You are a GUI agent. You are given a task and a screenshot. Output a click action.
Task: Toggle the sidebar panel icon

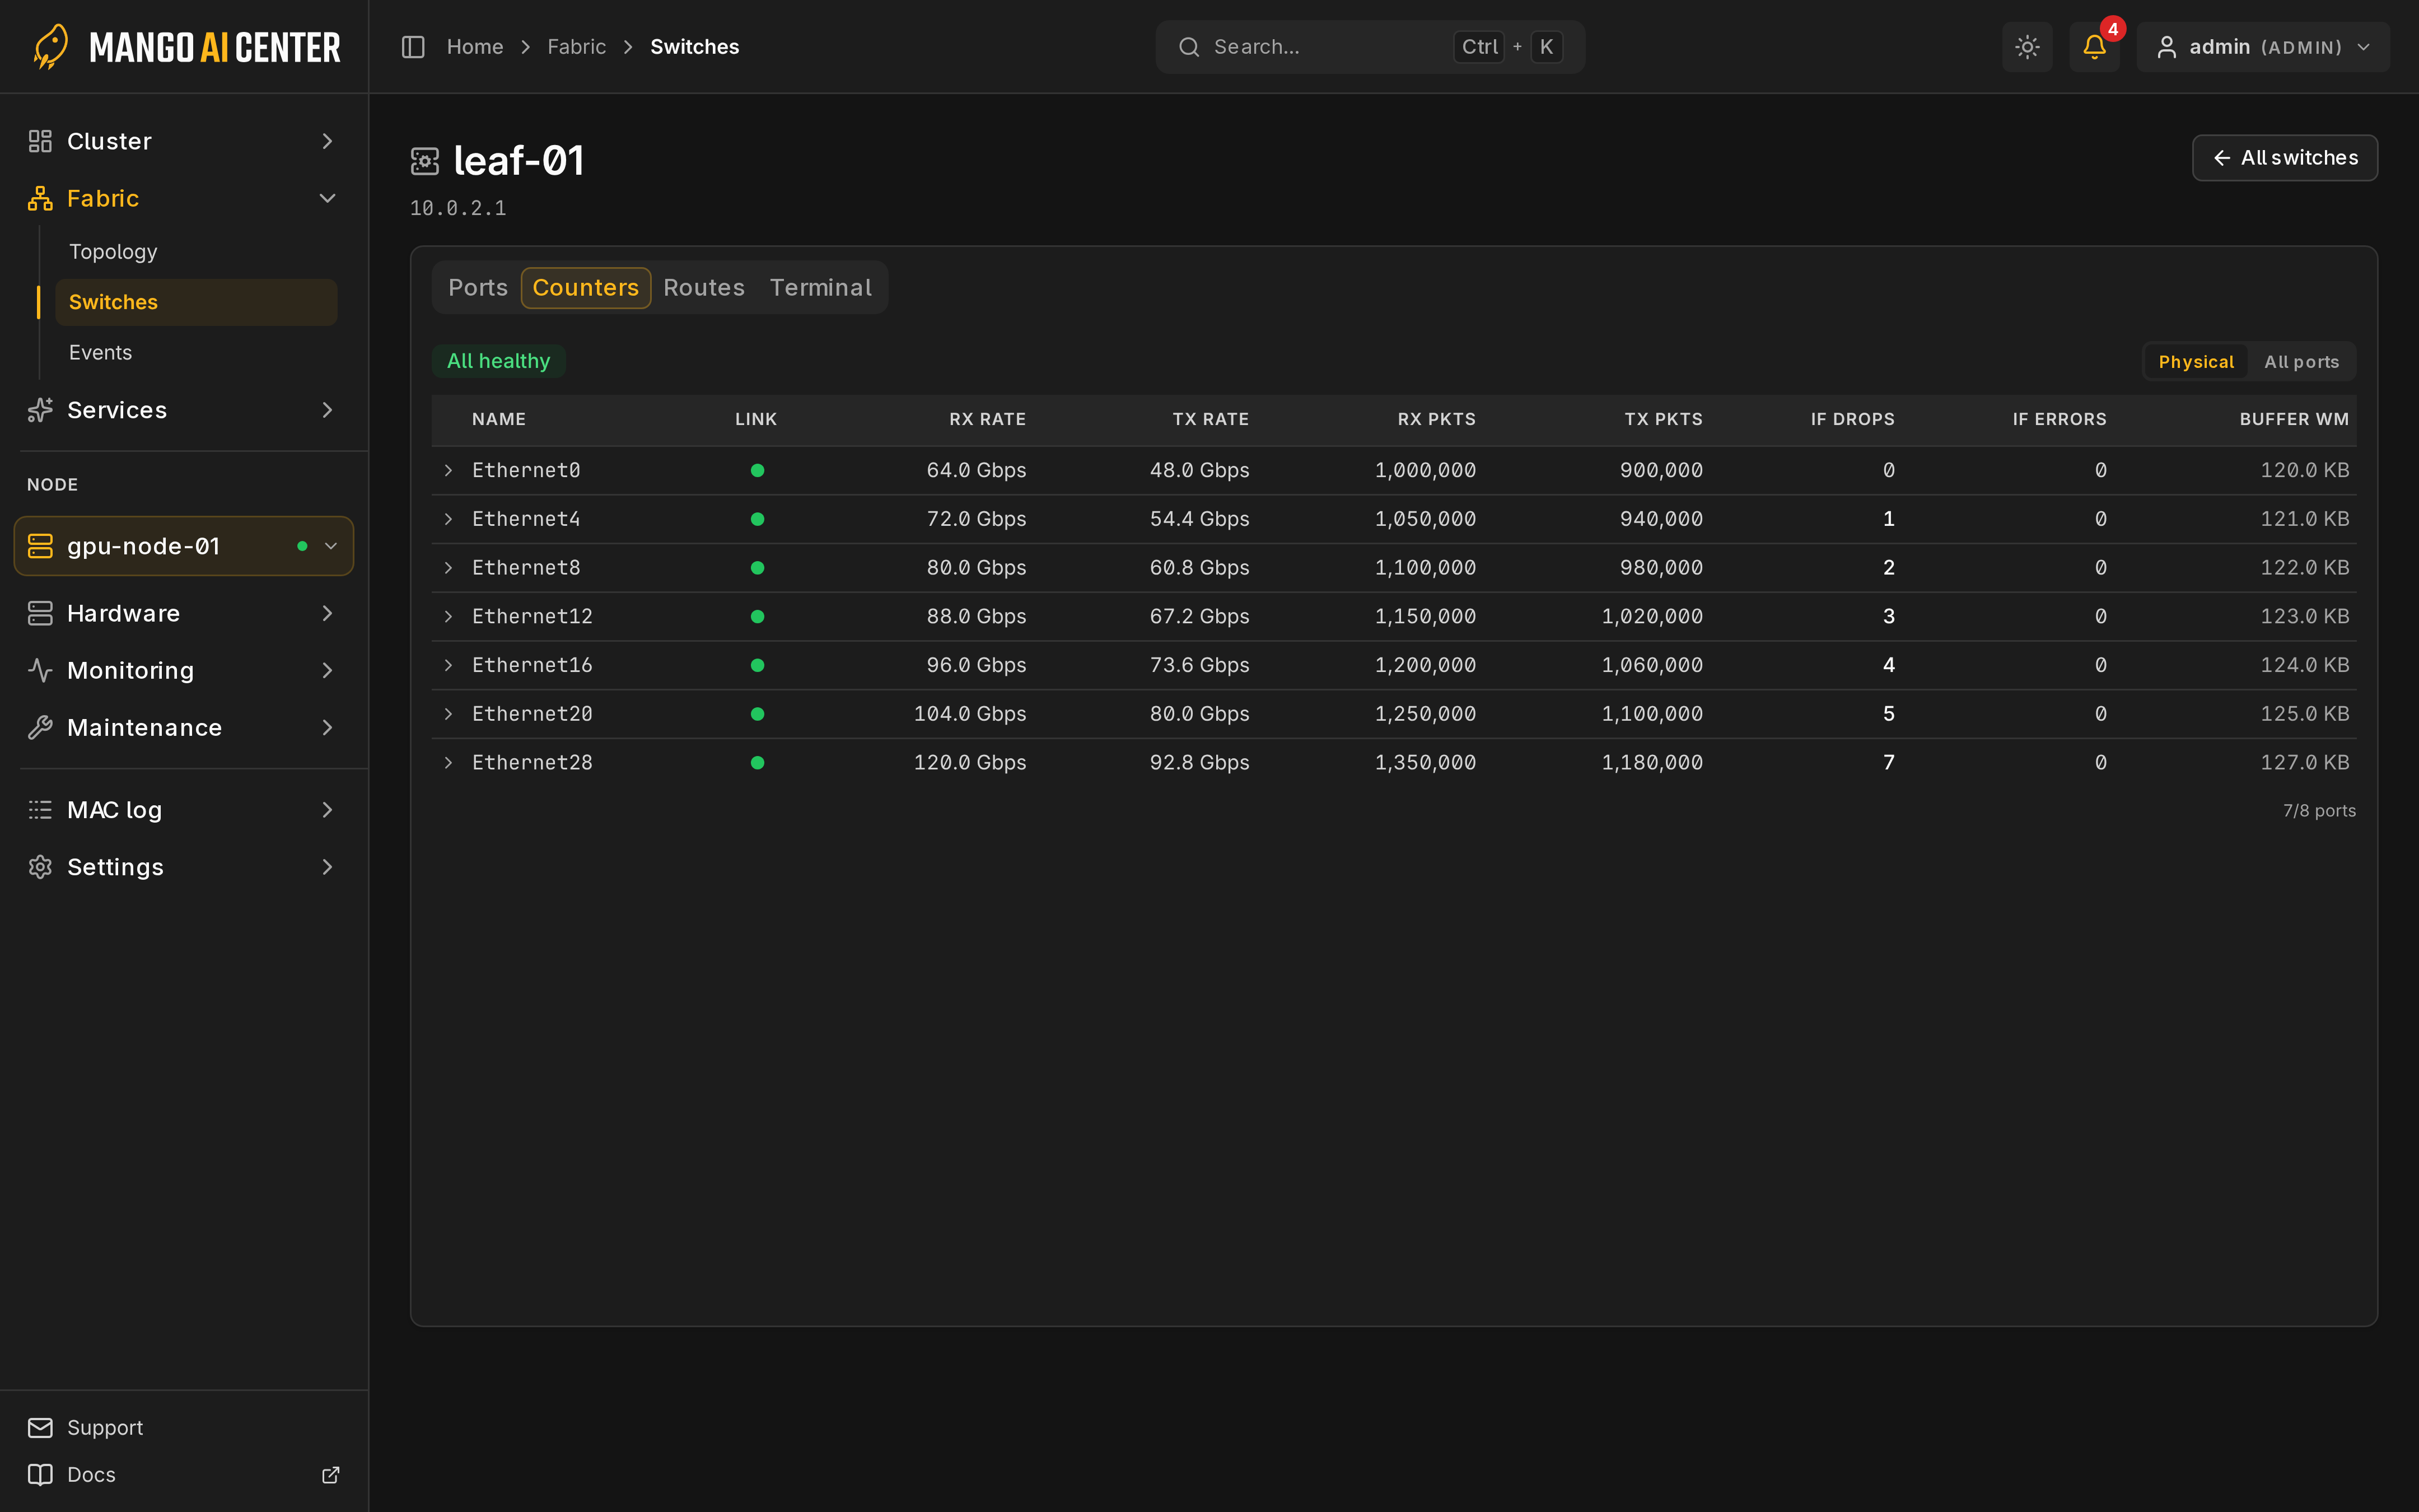pos(413,47)
